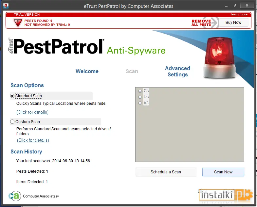This screenshot has height=207, width=257.
Task: Click the red warning triangle icon
Action: (18, 23)
